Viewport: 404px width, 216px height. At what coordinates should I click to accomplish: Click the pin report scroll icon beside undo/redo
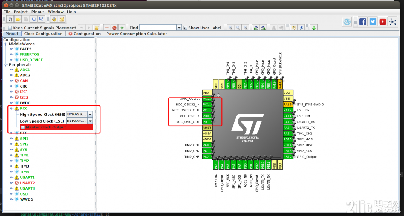(x=97, y=28)
